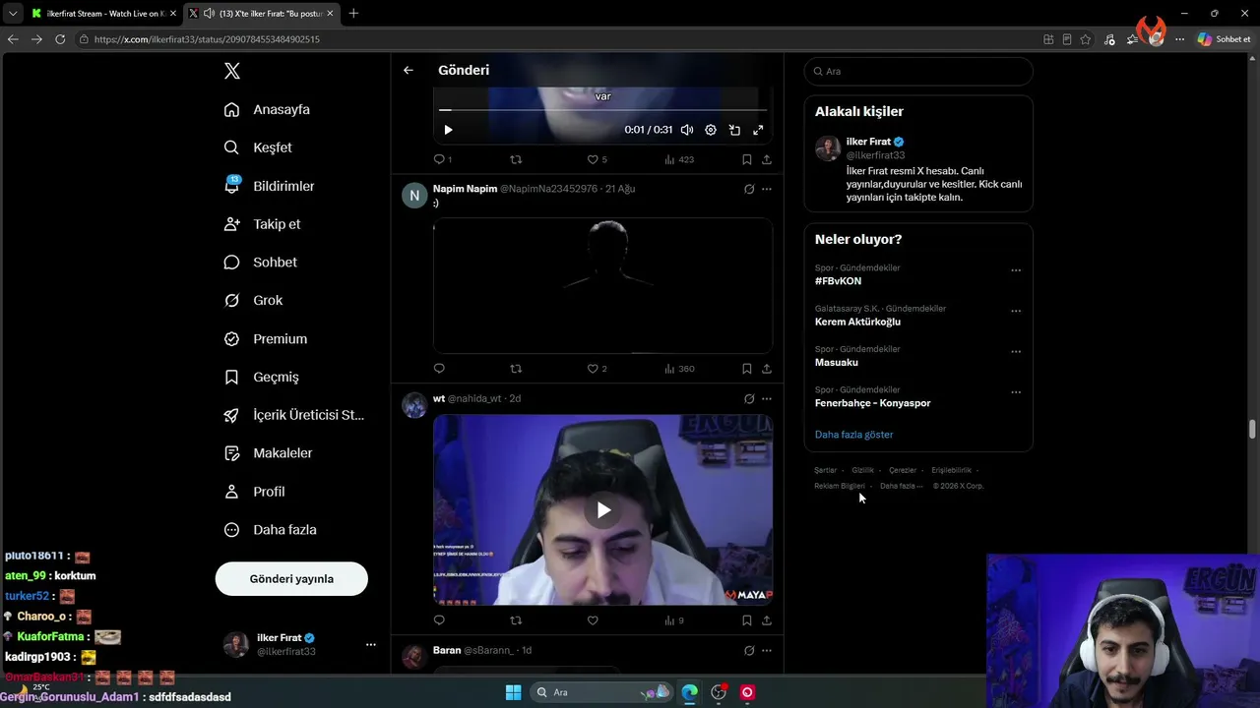The height and width of the screenshot is (708, 1260).
Task: Open ilker Fırat profile under Alakalı kişiler
Action: (x=869, y=142)
